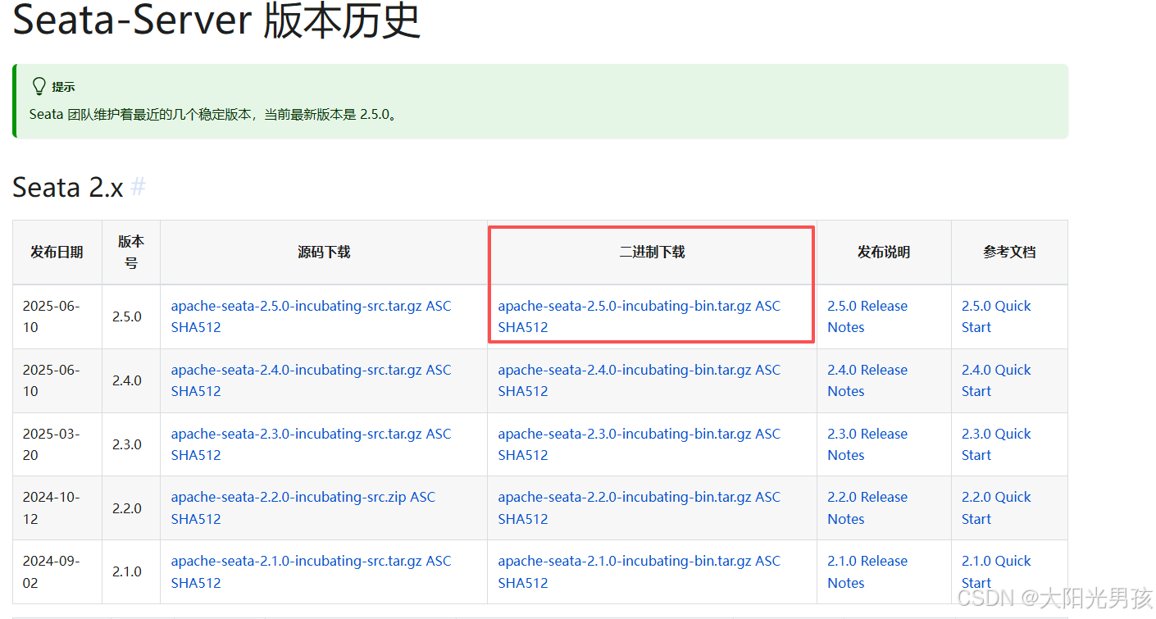Open SHA512 checksum for 2.1.0 source package
Viewport: 1156px width, 619px height.
pos(196,583)
